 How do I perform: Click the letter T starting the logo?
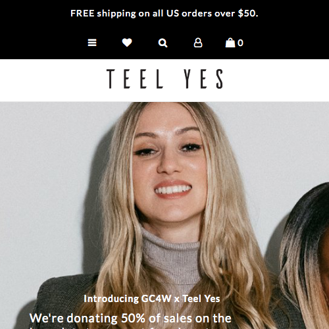[x=111, y=79]
